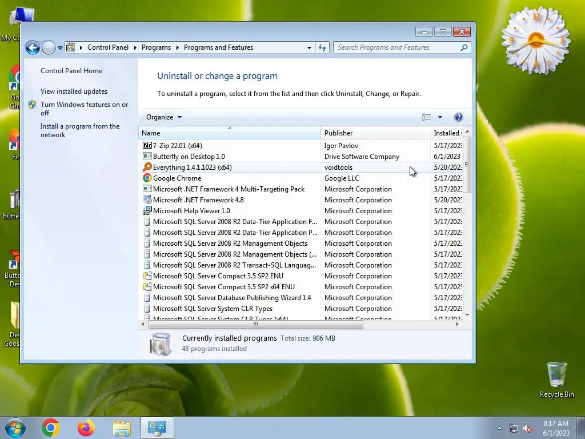Open Control Panel Home link
This screenshot has width=585, height=439.
point(71,70)
